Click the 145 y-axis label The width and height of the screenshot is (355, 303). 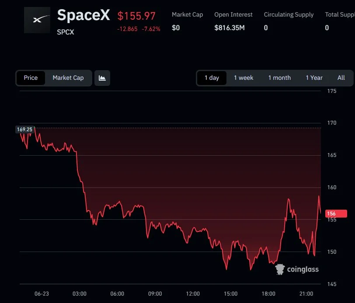coord(332,284)
